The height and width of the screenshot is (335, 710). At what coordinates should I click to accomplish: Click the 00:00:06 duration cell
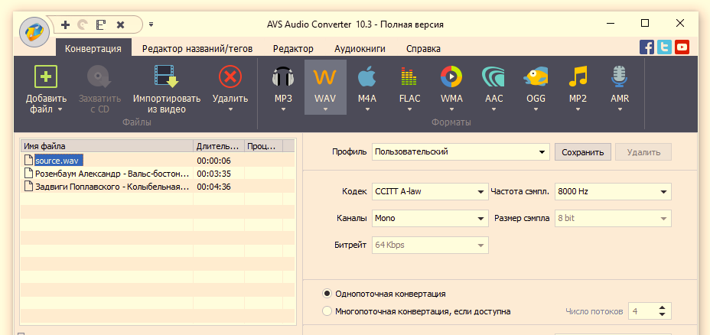tap(214, 161)
